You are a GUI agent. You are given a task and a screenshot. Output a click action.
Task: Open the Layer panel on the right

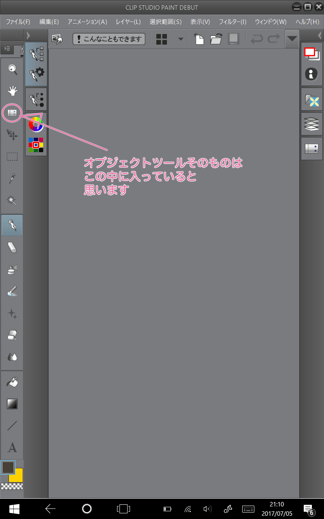(x=312, y=124)
